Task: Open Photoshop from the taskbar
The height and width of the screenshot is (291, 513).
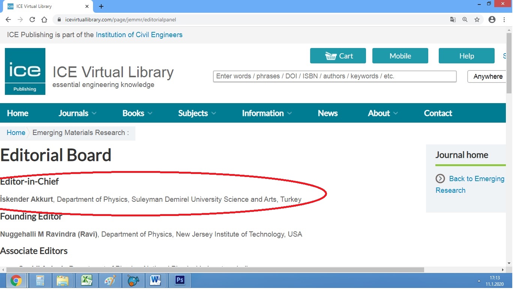Action: point(180,280)
